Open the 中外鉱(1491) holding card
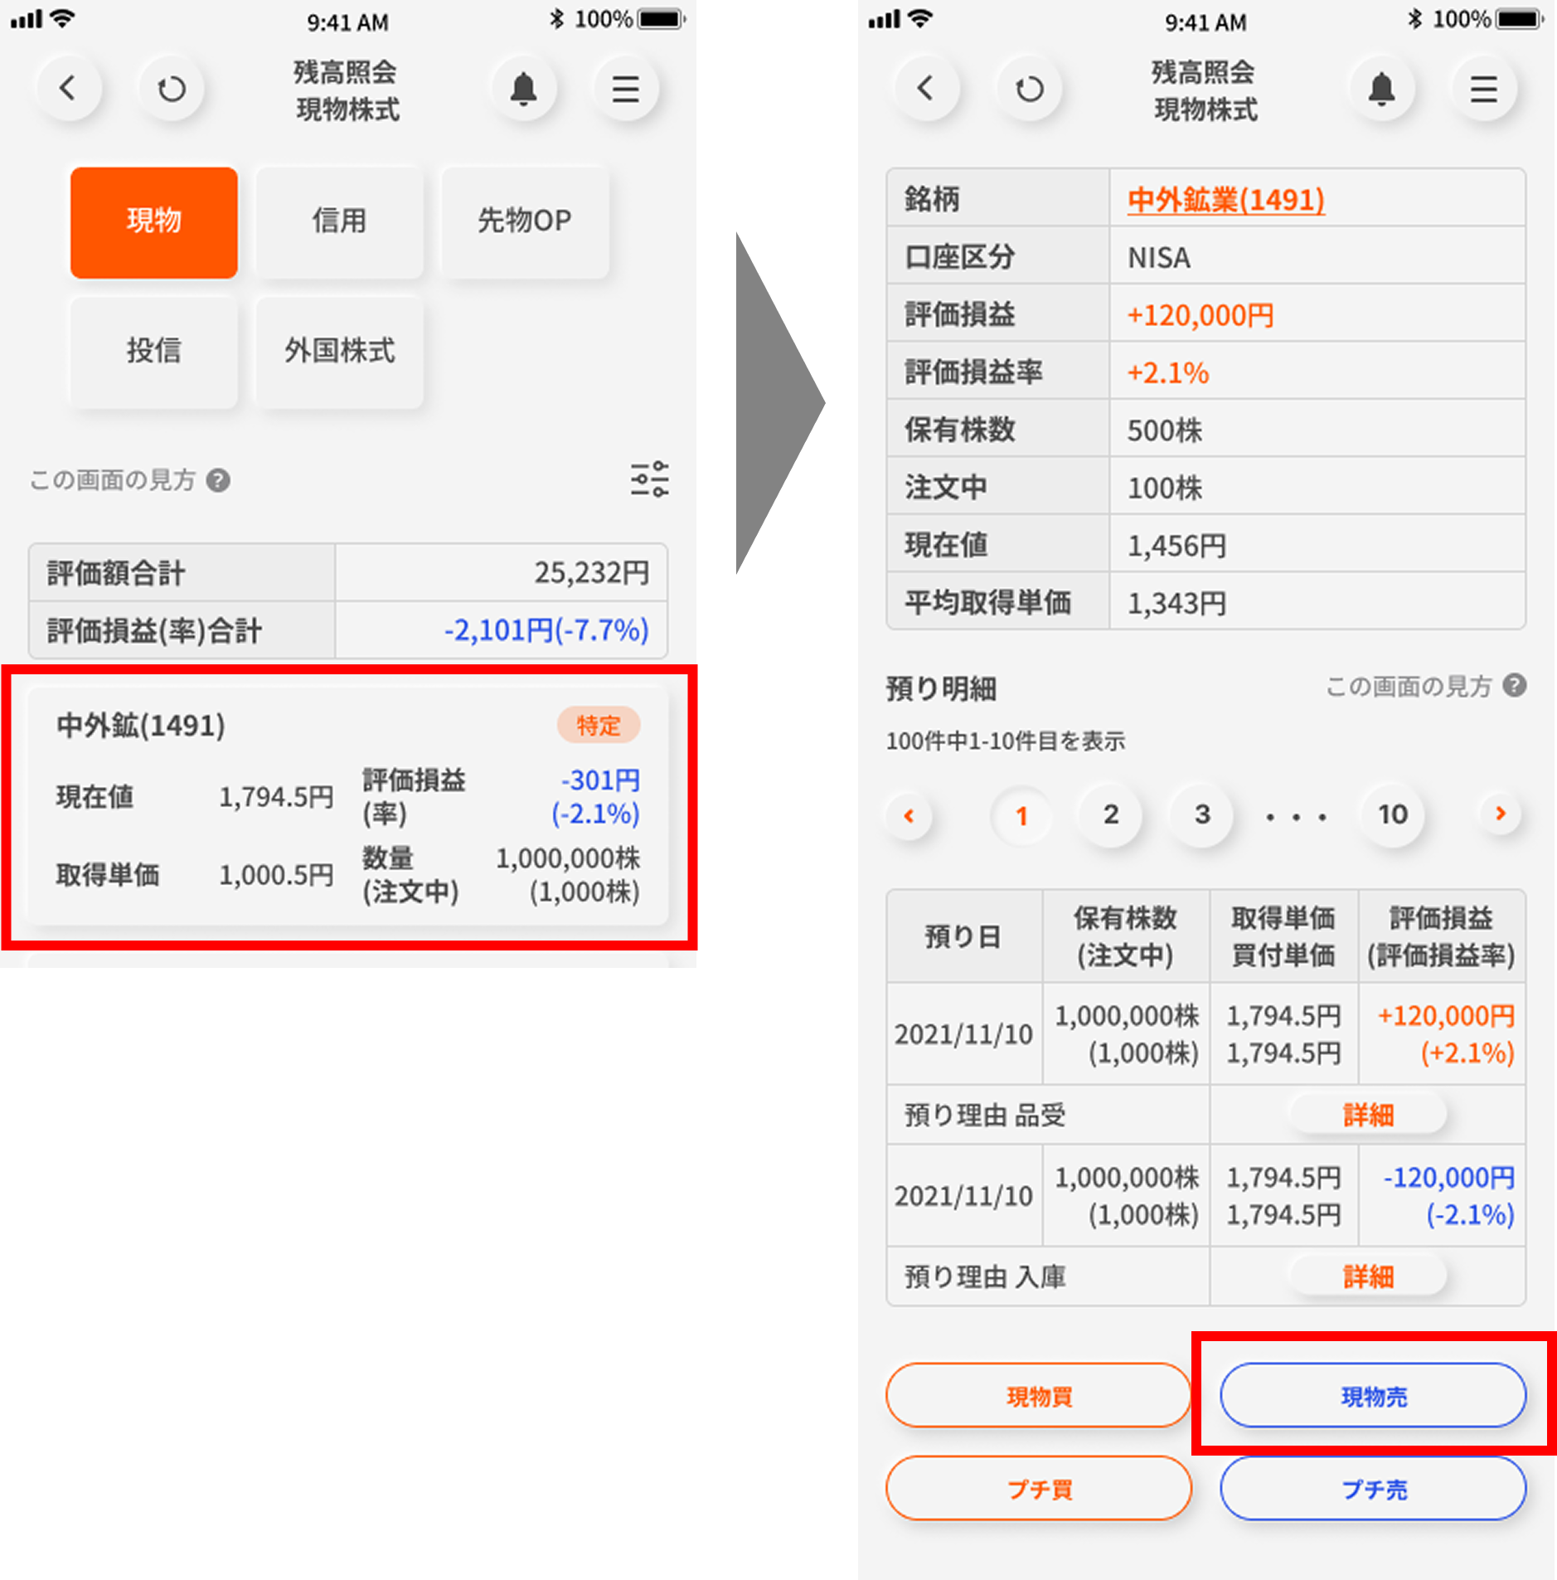1557x1580 pixels. [348, 806]
